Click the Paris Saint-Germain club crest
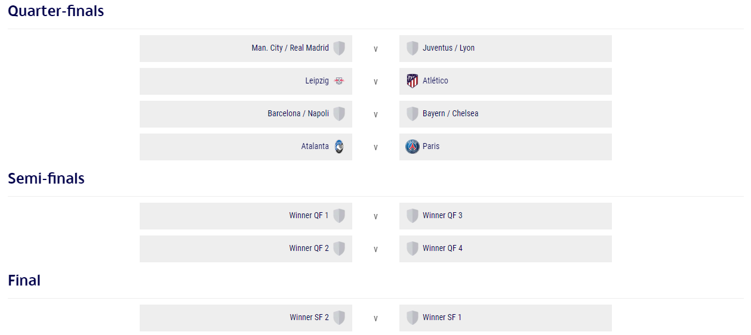The image size is (751, 335). tap(413, 147)
